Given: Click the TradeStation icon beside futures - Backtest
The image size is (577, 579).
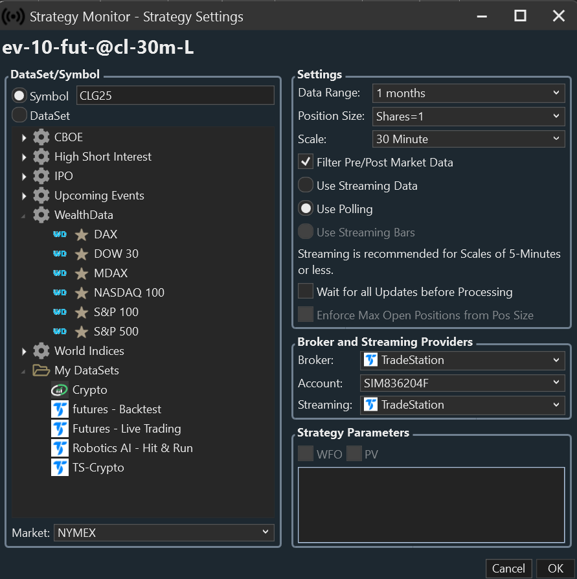Looking at the screenshot, I should point(60,409).
